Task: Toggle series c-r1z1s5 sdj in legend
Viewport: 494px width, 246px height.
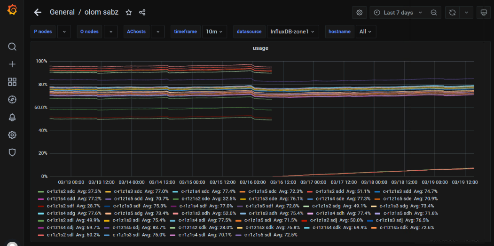Action: pyautogui.click(x=127, y=227)
